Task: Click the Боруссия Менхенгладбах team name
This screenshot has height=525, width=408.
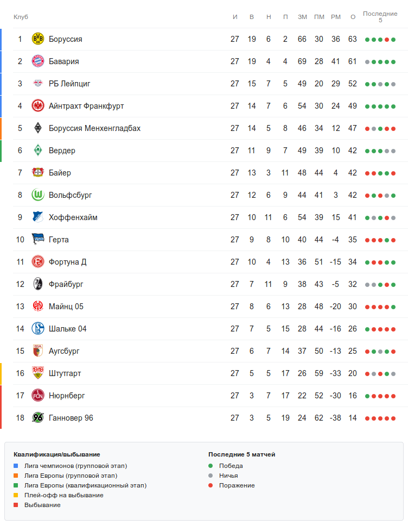Action: coord(94,128)
